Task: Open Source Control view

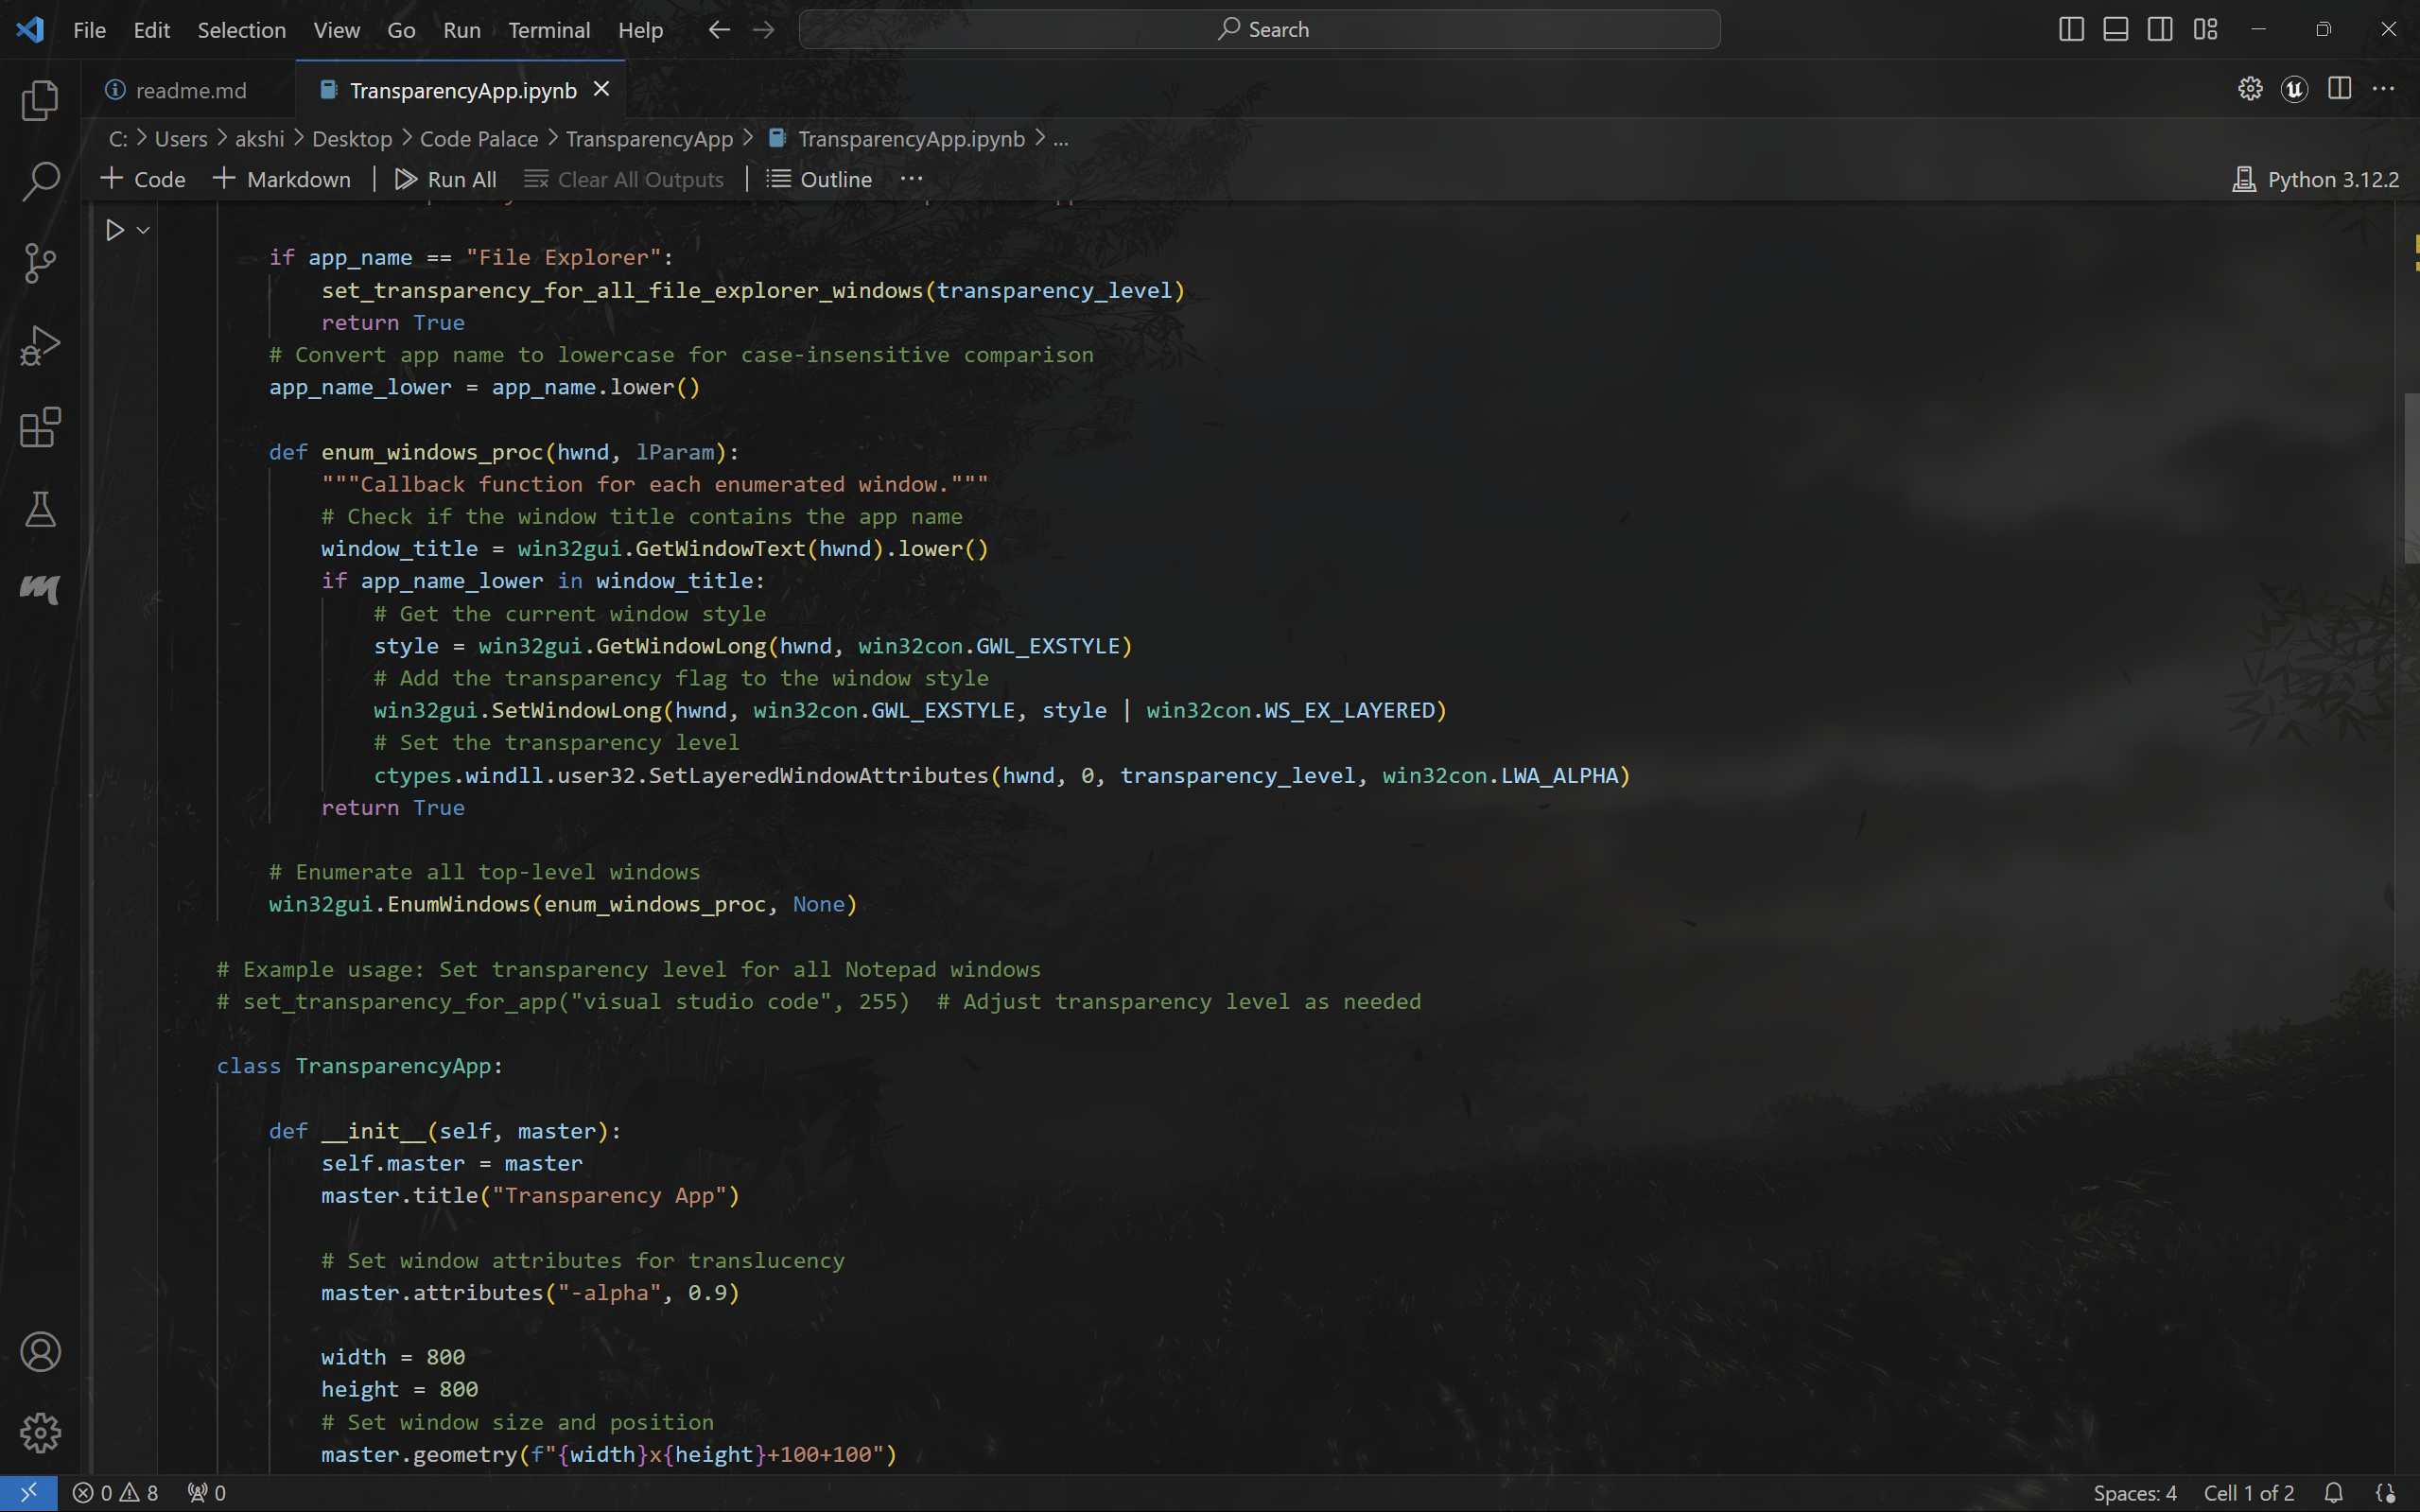Action: 40,264
